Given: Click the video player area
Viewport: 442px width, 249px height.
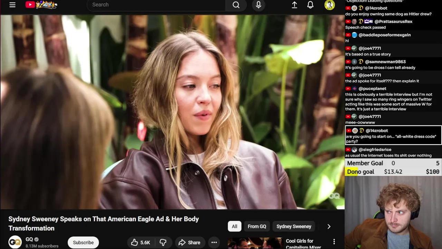Looking at the screenshot, I should click(172, 112).
